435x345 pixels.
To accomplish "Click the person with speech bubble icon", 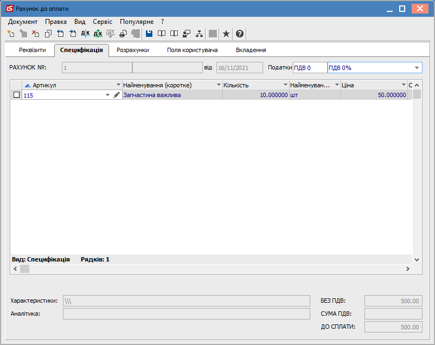I will (x=187, y=34).
